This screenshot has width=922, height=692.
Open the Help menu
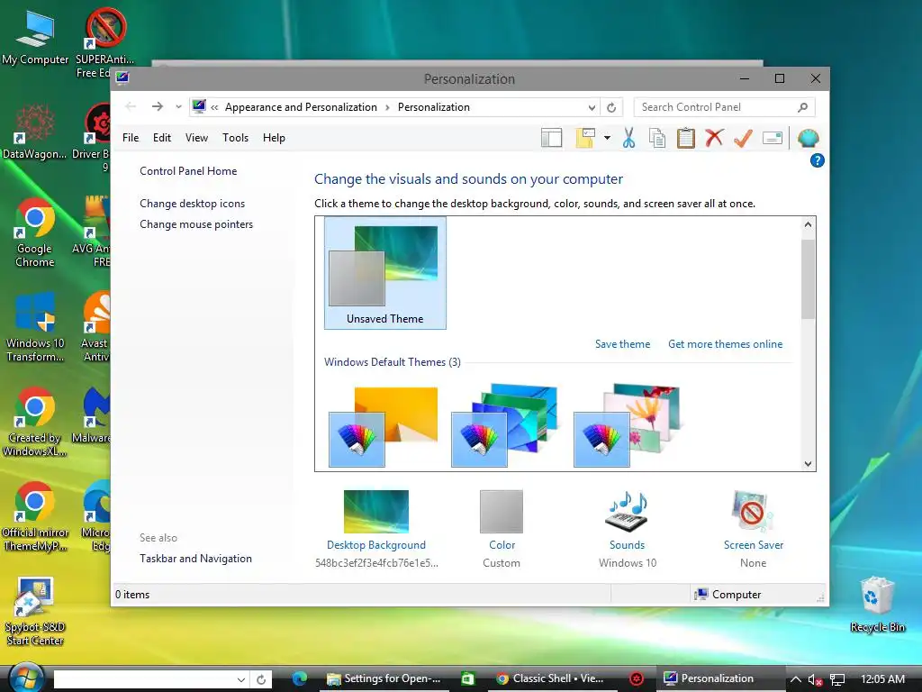tap(274, 138)
